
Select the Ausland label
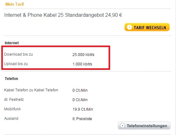(x=11, y=119)
